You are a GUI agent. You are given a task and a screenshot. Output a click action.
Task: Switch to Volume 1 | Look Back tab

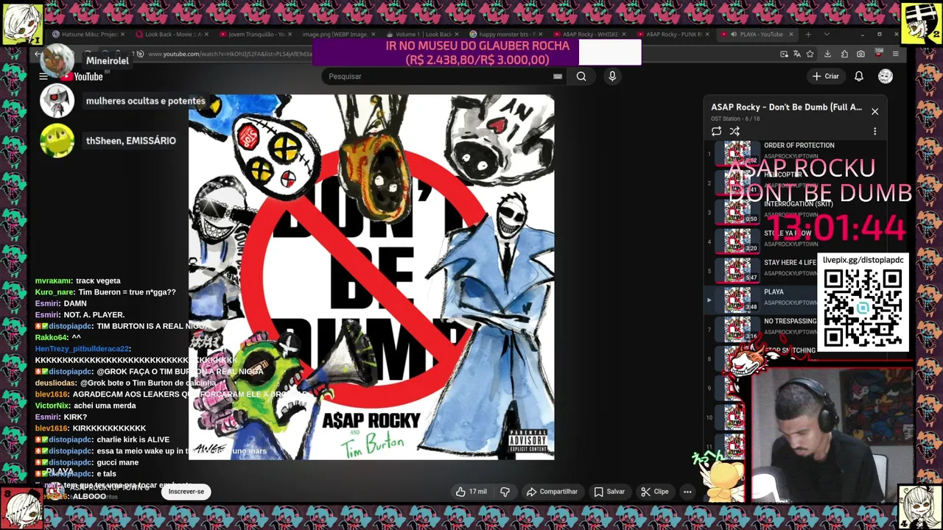point(422,34)
